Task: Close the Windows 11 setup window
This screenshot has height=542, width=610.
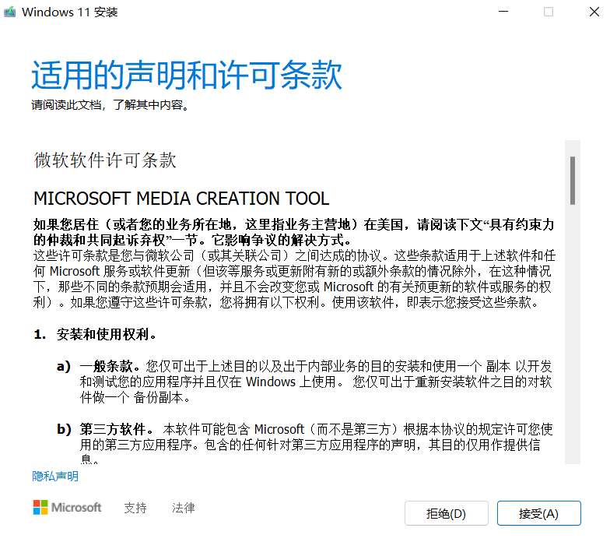Action: click(594, 12)
